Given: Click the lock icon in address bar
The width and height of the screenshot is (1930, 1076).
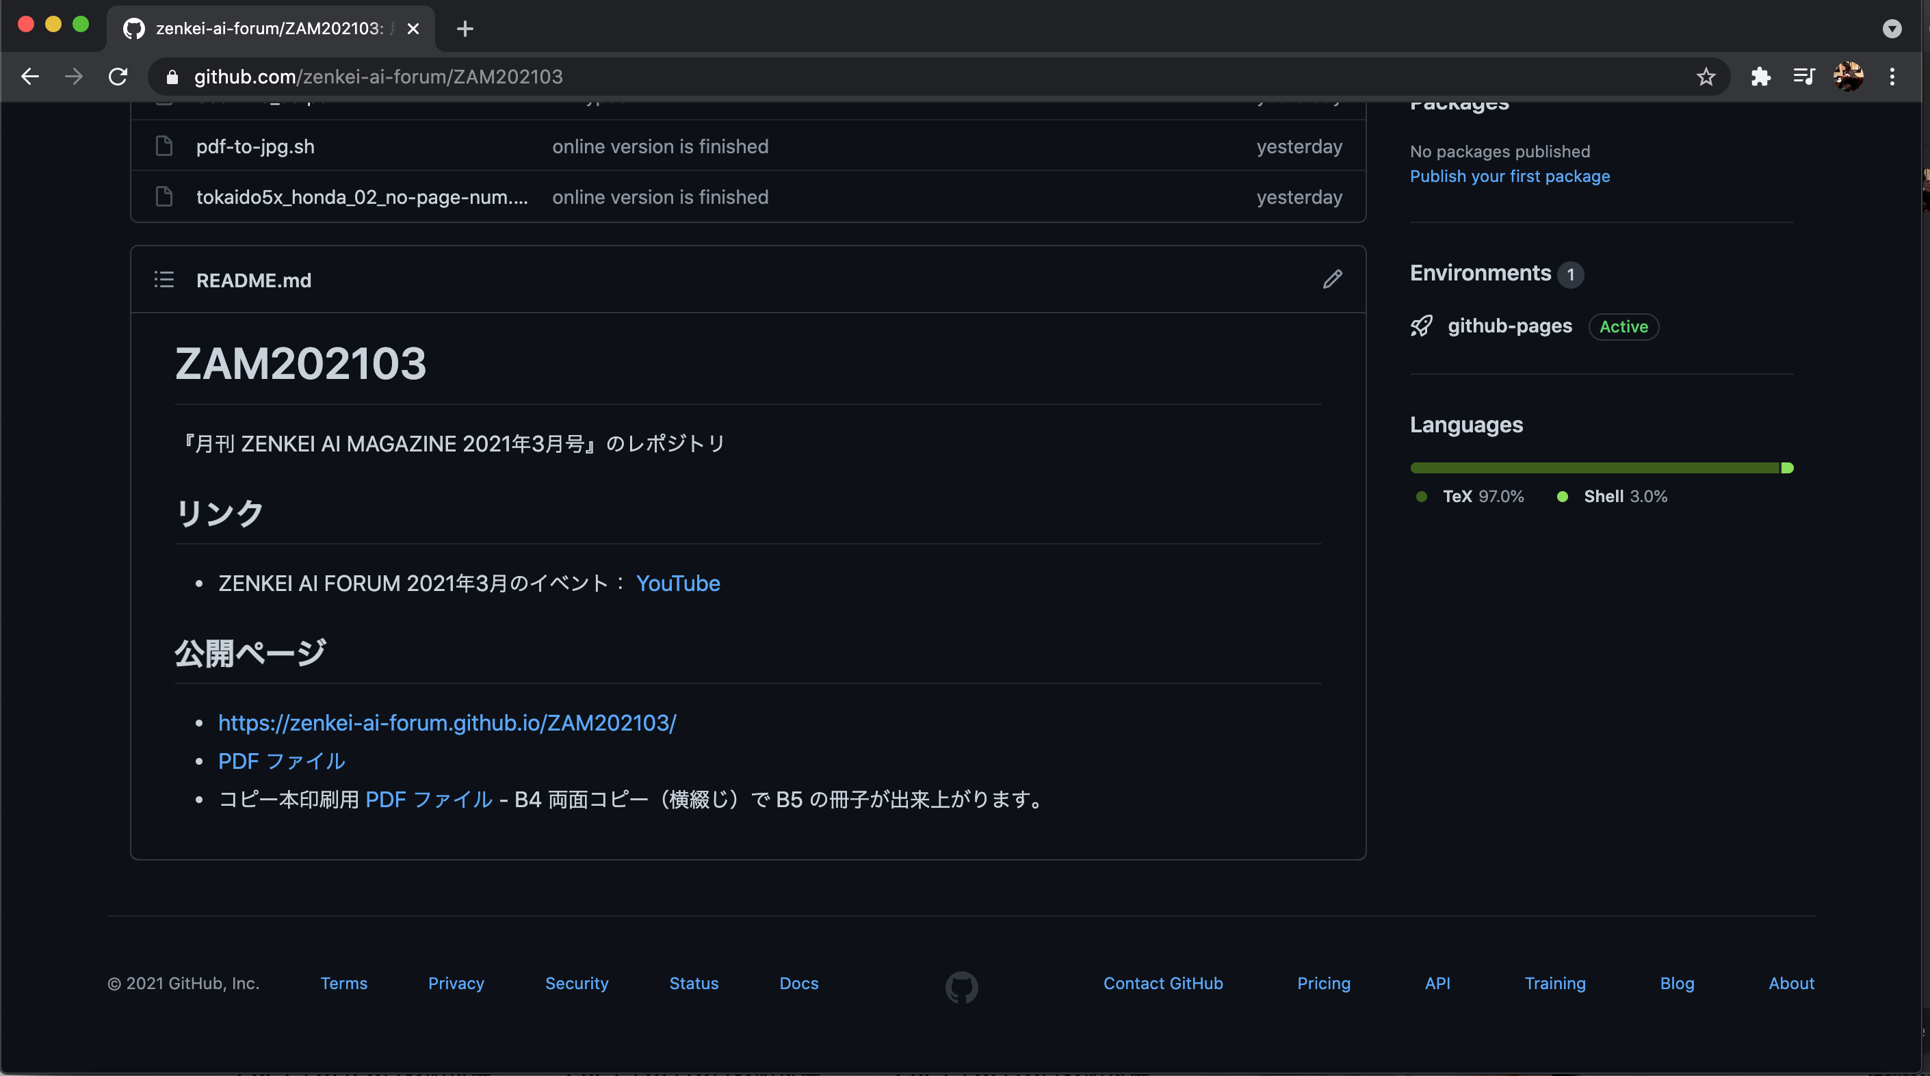Looking at the screenshot, I should point(172,77).
